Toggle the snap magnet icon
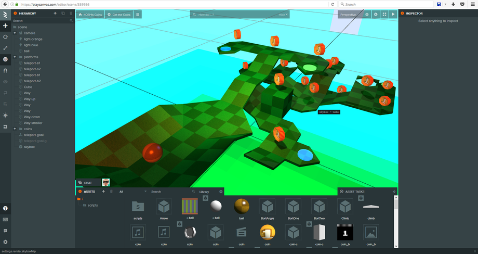Image resolution: width=478 pixels, height=254 pixels. click(x=5, y=70)
